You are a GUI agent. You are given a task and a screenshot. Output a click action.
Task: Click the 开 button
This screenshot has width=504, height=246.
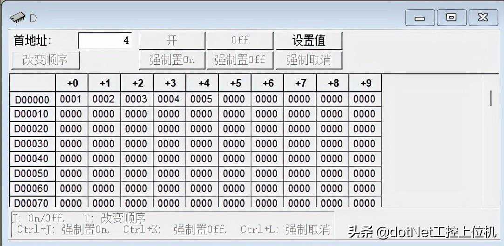(x=172, y=41)
